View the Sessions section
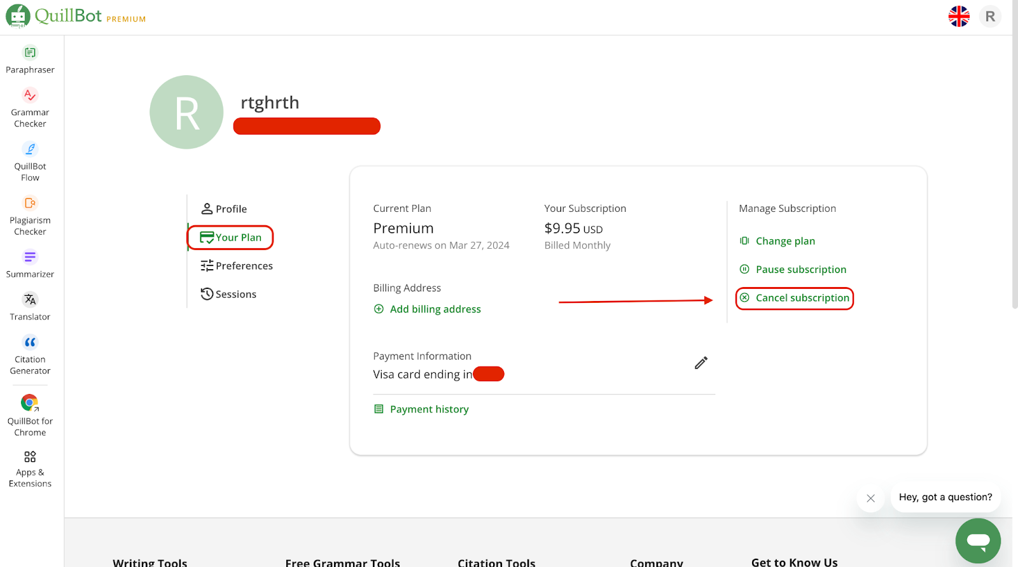 tap(228, 294)
